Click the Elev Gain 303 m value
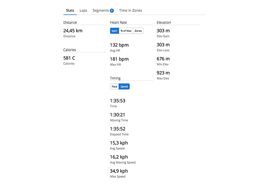 [x=163, y=31]
